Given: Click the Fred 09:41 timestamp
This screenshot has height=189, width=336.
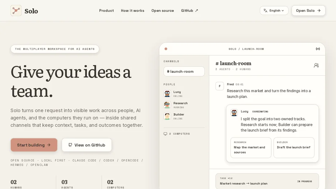Looking at the screenshot, I should pos(239,84).
